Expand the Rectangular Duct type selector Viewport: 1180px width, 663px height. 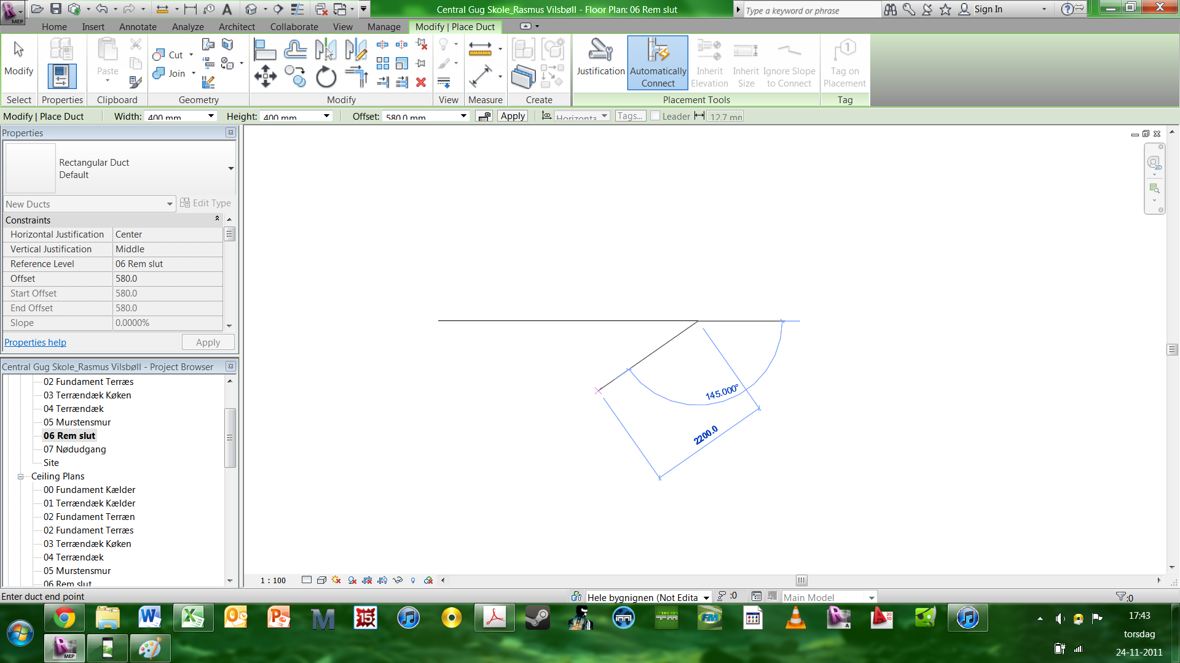point(230,168)
